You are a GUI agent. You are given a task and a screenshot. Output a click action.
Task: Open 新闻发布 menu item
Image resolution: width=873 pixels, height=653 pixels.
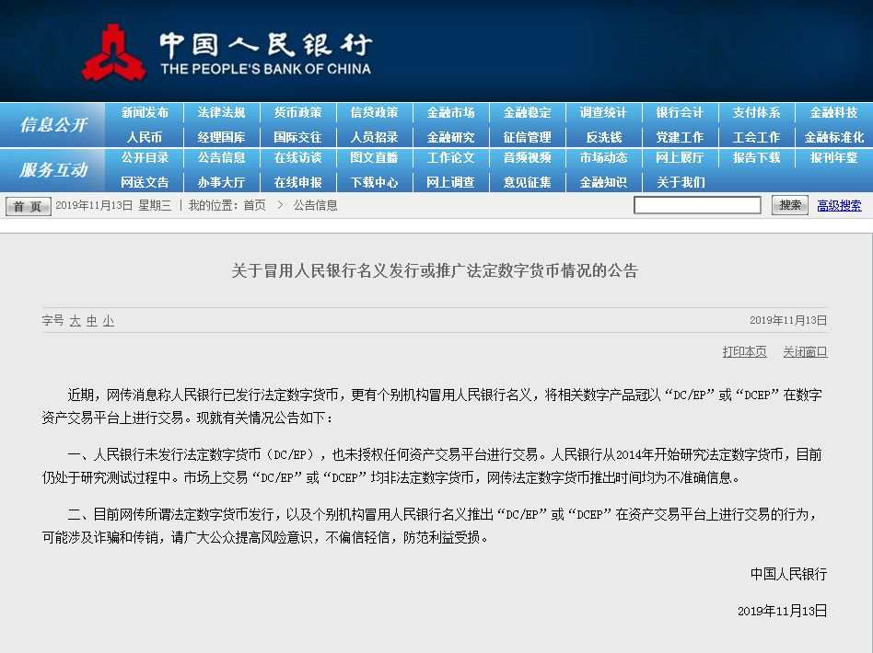click(145, 112)
